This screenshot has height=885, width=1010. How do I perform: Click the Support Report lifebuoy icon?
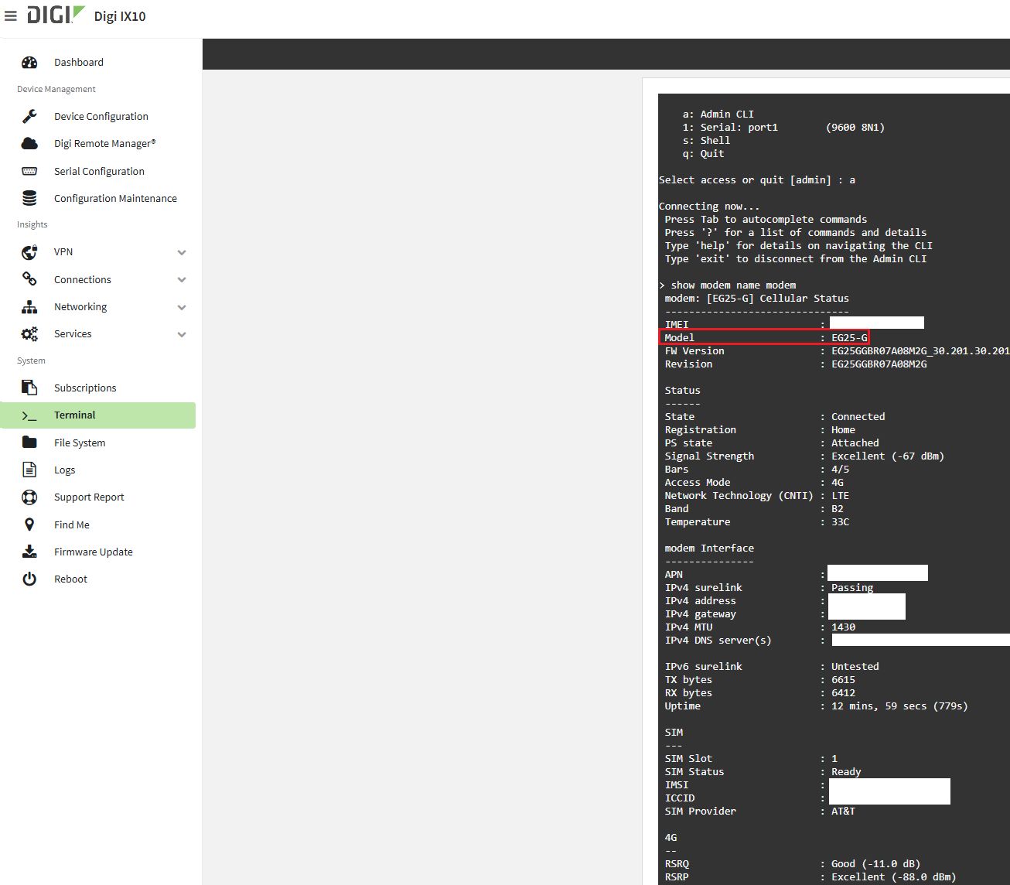coord(29,497)
